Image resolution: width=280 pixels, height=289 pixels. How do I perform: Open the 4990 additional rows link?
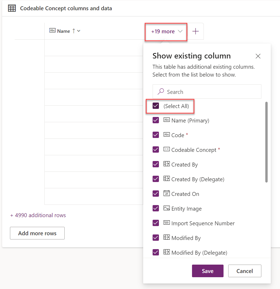tap(38, 215)
